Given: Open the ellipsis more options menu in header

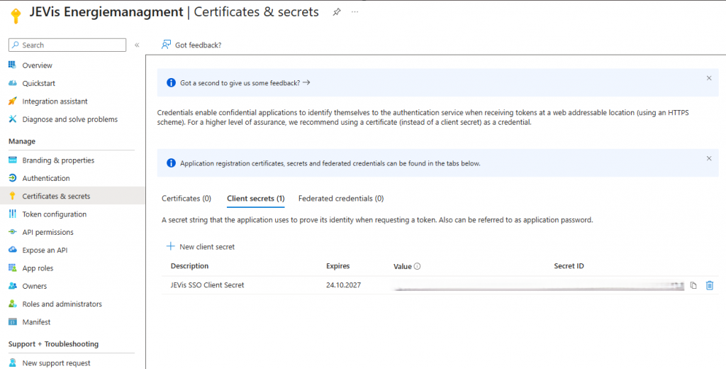Looking at the screenshot, I should pos(355,12).
